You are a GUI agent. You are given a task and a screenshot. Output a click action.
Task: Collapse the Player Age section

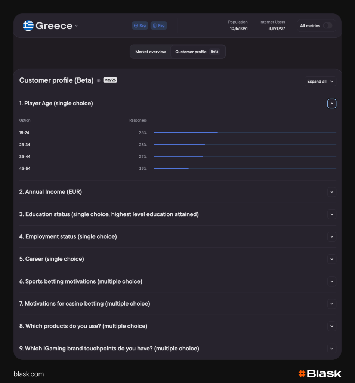coord(332,104)
